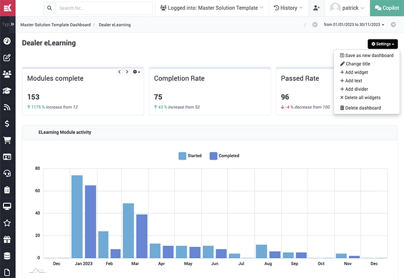404x278 pixels.
Task: Expand the sidebar with double chevron
Action: click(12, 24)
